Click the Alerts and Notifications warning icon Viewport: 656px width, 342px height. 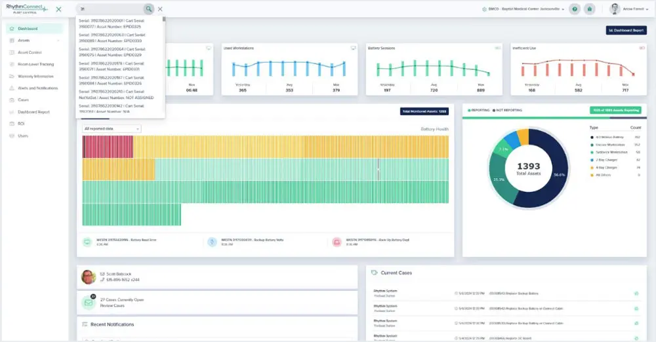tap(12, 88)
